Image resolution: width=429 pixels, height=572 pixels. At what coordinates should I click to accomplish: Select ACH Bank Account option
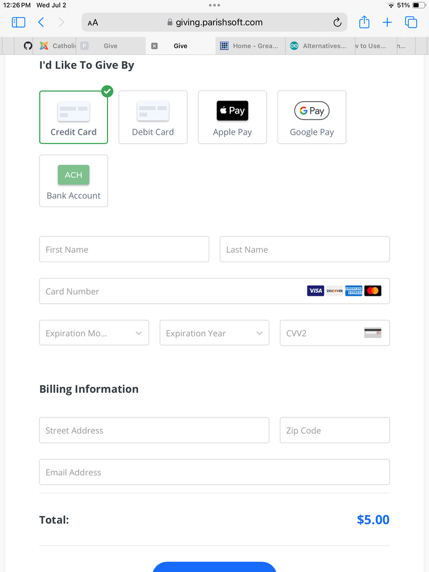tap(73, 181)
